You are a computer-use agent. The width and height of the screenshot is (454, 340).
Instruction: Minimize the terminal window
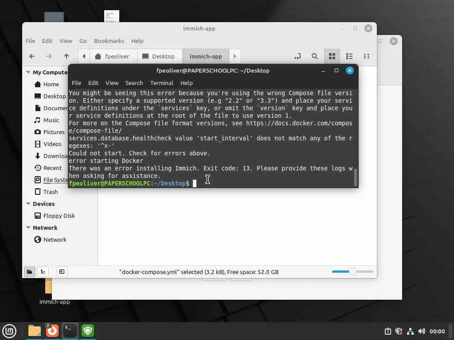click(x=323, y=70)
